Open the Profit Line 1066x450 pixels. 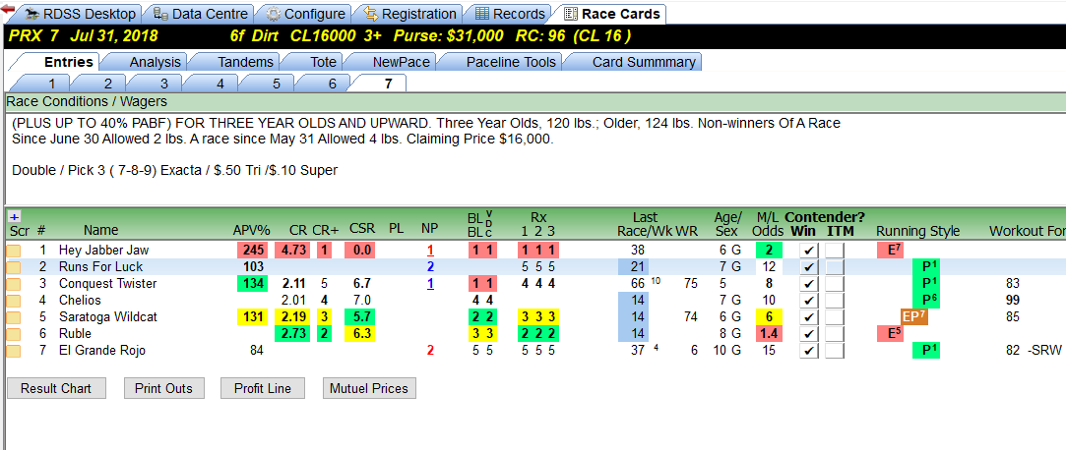263,388
